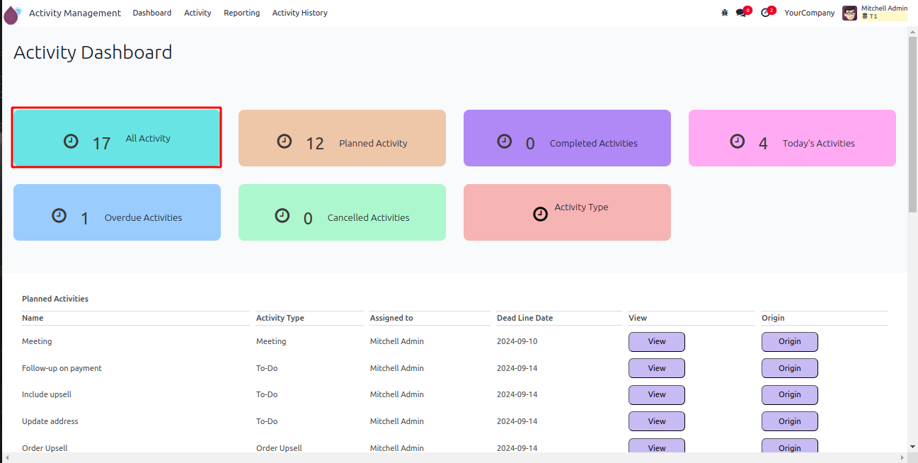The width and height of the screenshot is (918, 463).
Task: Click the clock icon on Planned Activity card
Action: [284, 142]
